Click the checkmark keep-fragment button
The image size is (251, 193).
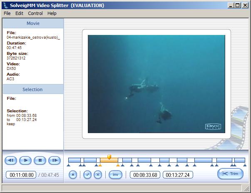(x=87, y=175)
